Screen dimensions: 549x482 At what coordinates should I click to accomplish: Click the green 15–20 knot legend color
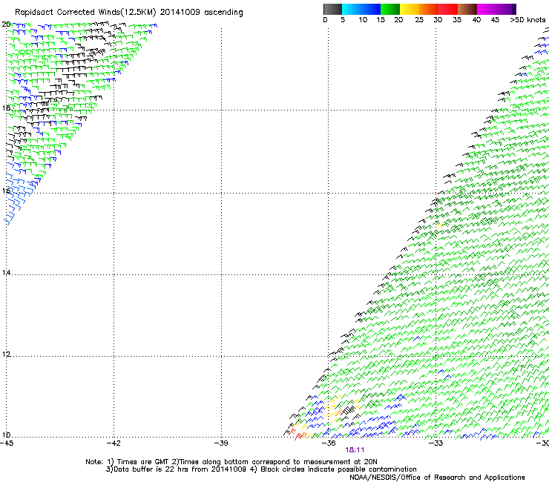click(x=390, y=9)
